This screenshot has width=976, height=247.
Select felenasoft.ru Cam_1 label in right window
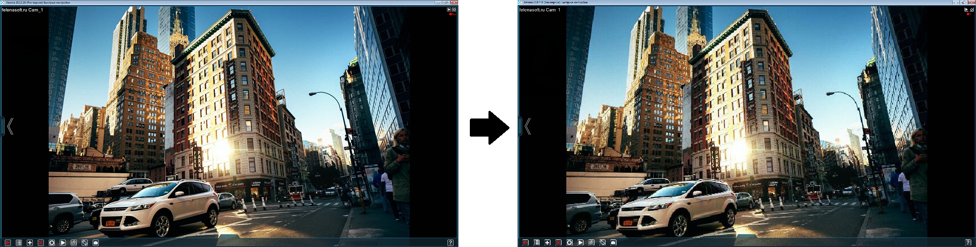click(540, 10)
